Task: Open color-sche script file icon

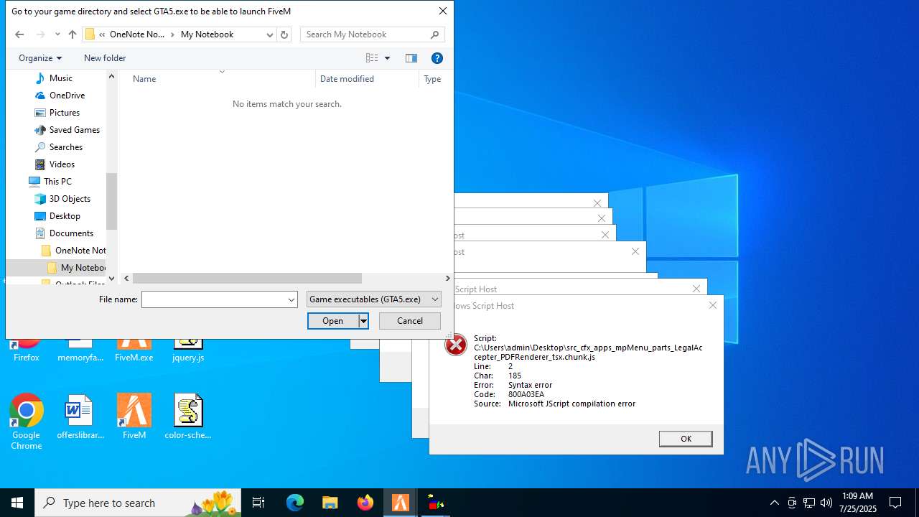Action: click(188, 417)
